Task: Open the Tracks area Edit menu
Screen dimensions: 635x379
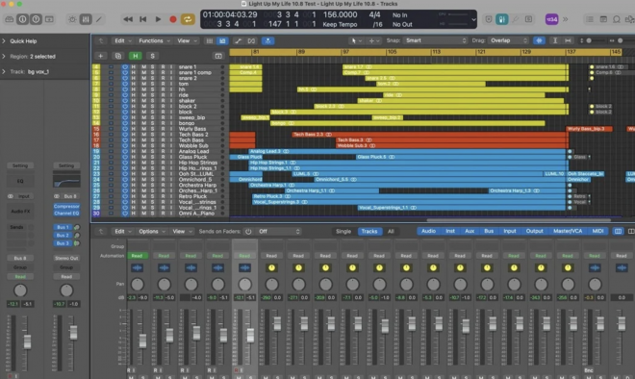Action: (x=122, y=40)
